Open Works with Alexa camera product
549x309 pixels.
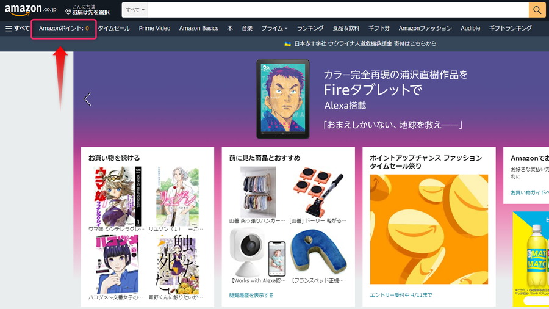[257, 253]
